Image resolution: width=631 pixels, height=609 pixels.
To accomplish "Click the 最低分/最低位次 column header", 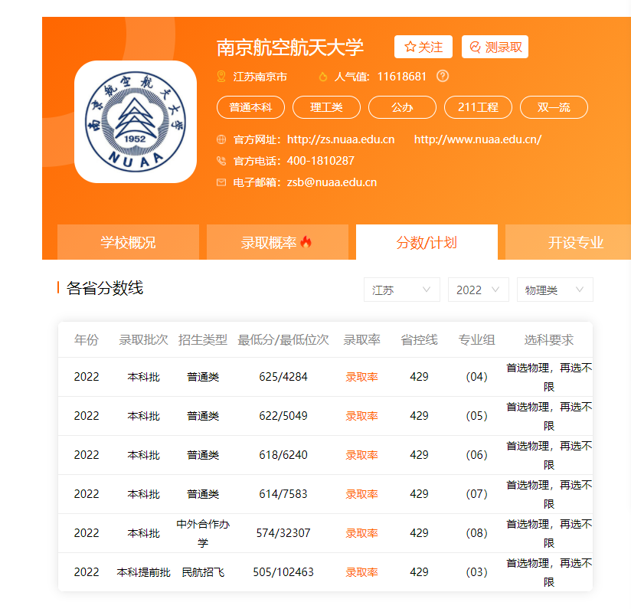I will point(283,340).
